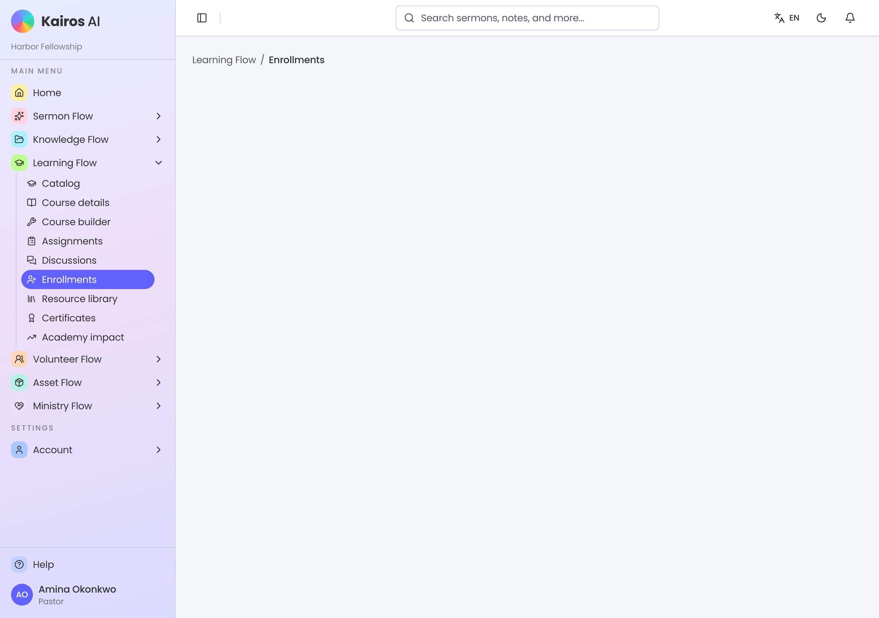Image resolution: width=879 pixels, height=618 pixels.
Task: Select the Course builder wrench icon
Action: (31, 222)
